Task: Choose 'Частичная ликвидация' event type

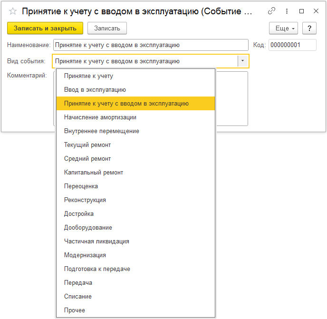Action: point(96,241)
